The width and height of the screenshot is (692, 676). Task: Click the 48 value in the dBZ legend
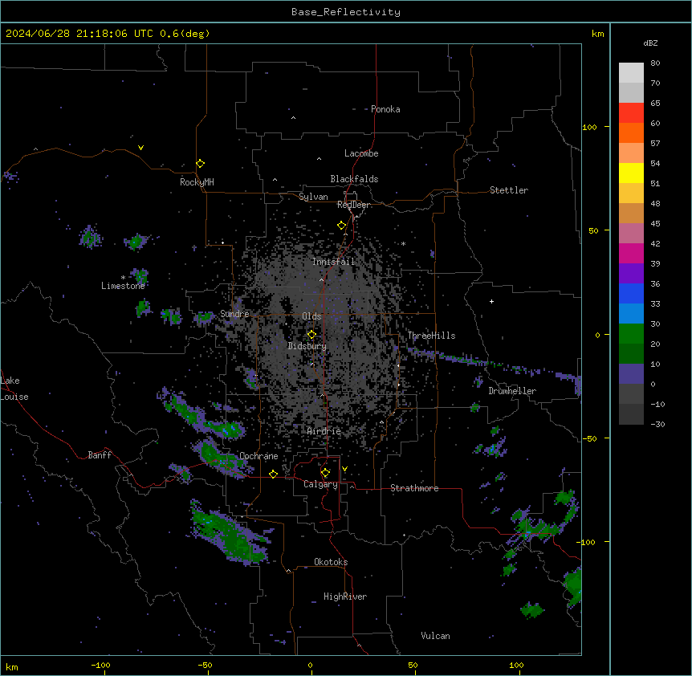coord(655,203)
